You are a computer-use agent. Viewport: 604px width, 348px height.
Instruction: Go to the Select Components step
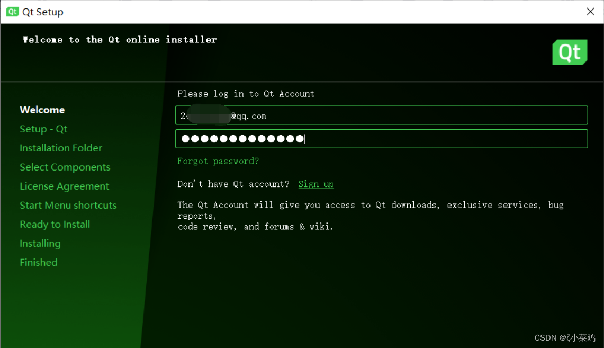(x=65, y=167)
